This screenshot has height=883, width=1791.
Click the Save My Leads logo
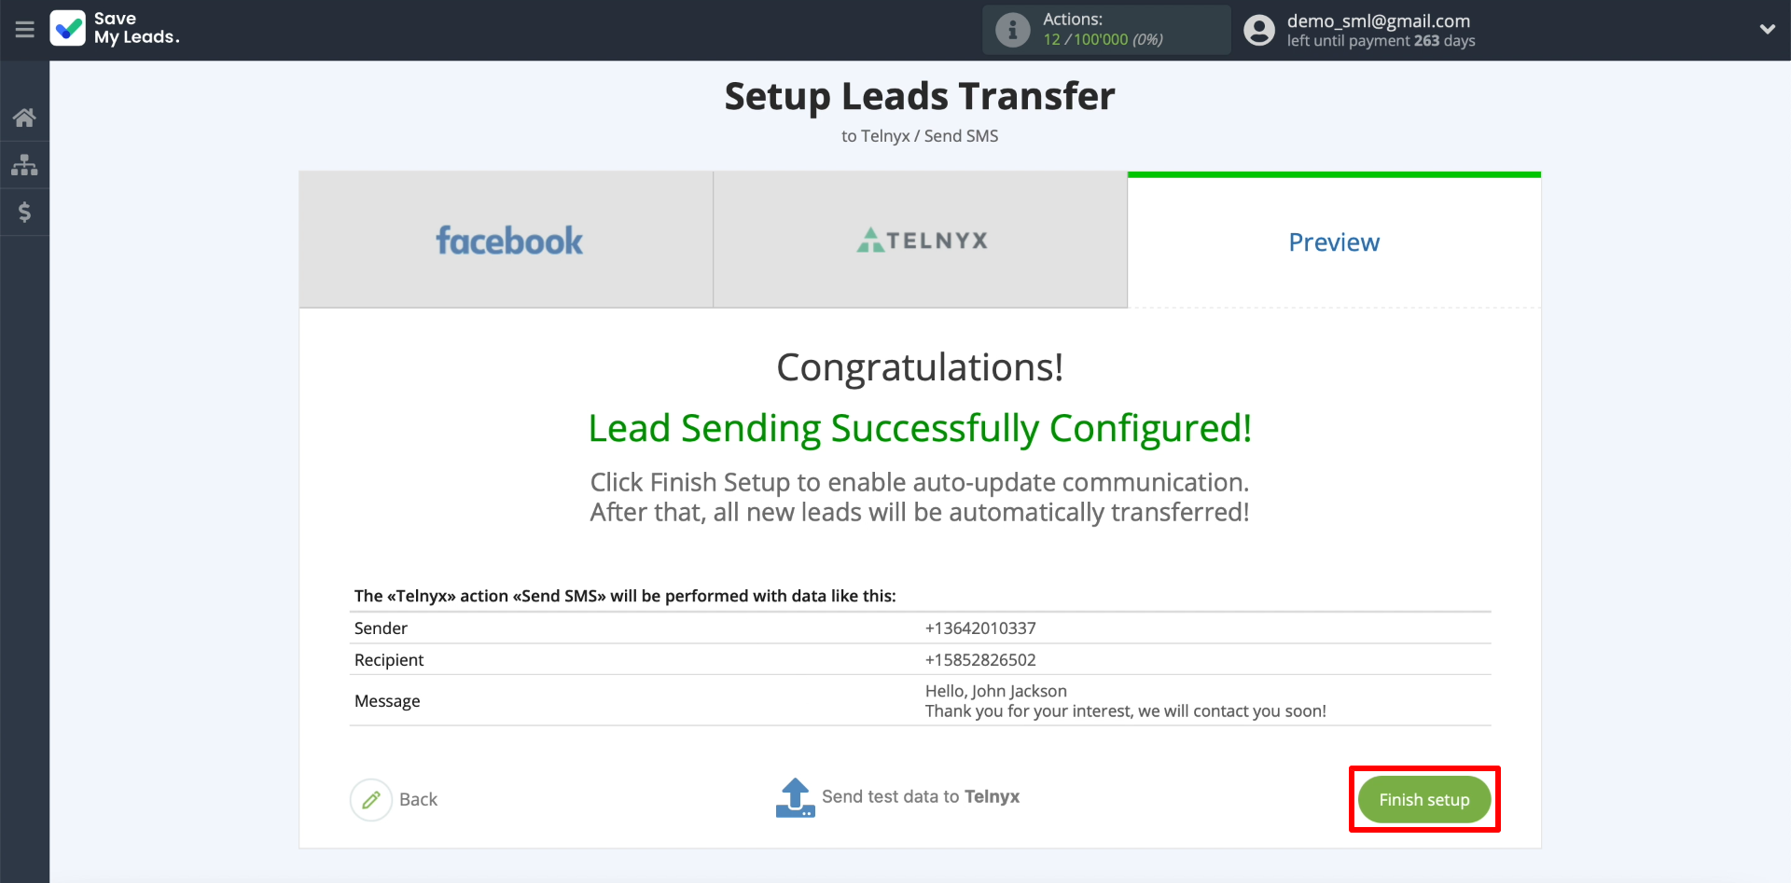click(114, 29)
